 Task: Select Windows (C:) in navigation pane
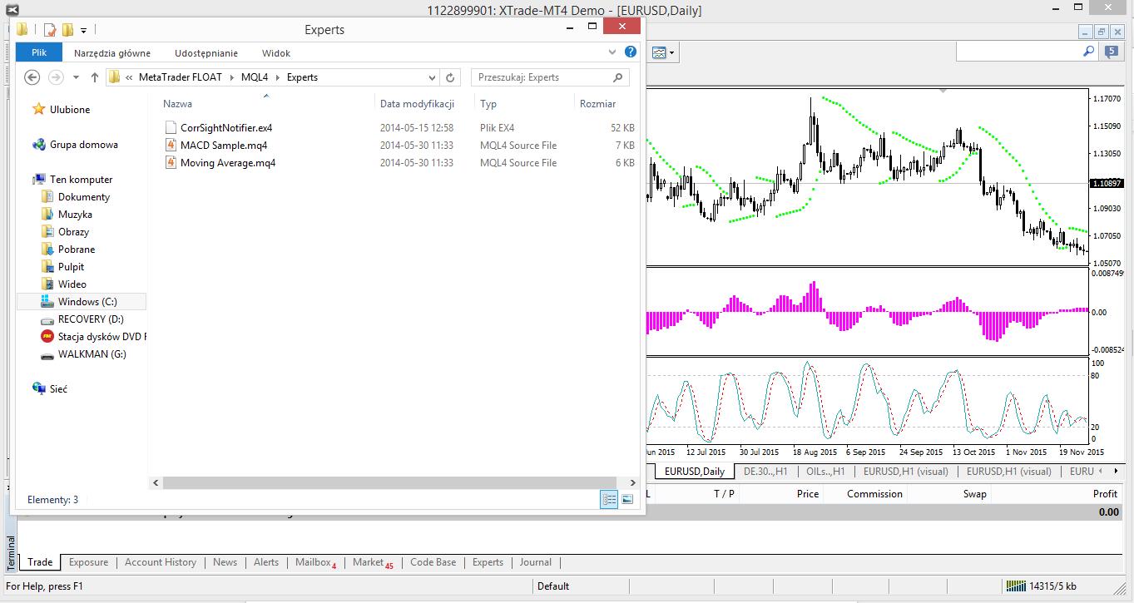coord(87,302)
